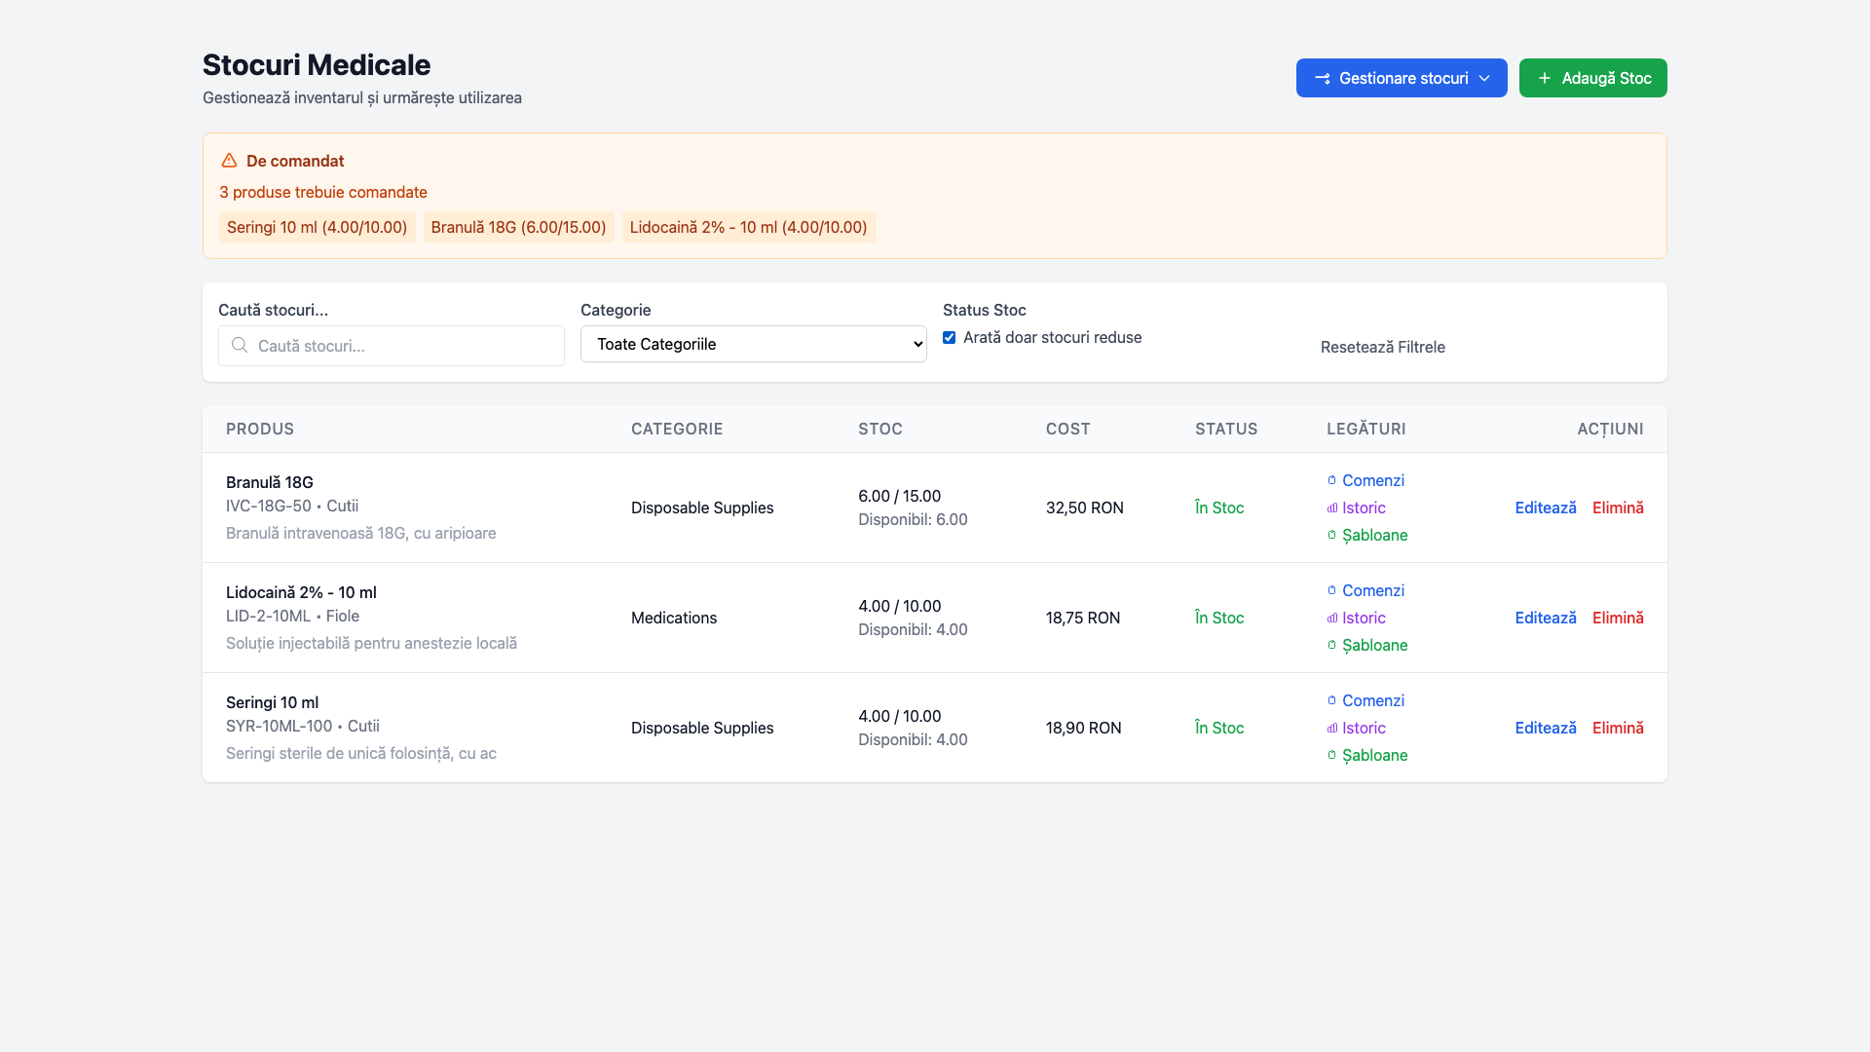Click the 32,50 RON cost cell
1870x1052 pixels.
[x=1084, y=507]
